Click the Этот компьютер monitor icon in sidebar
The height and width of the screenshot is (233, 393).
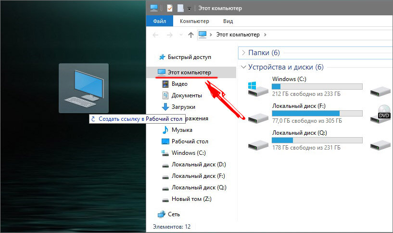click(x=162, y=72)
